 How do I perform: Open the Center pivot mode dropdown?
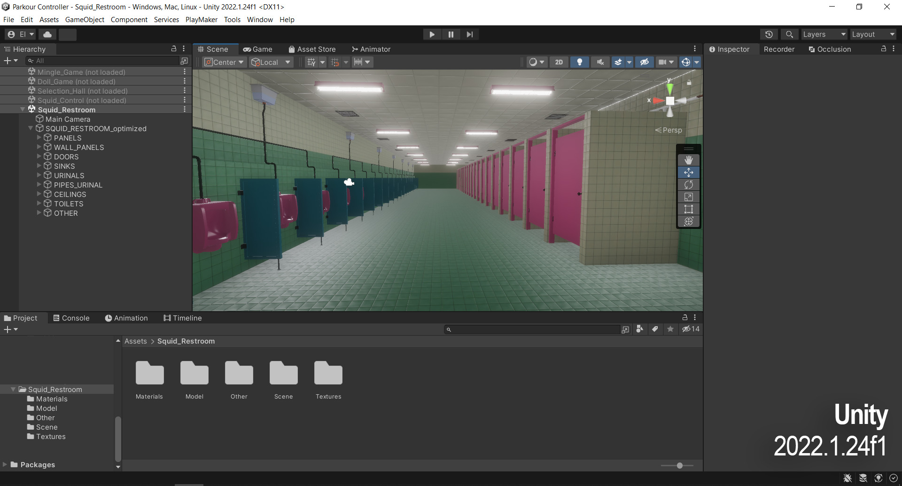click(x=224, y=62)
